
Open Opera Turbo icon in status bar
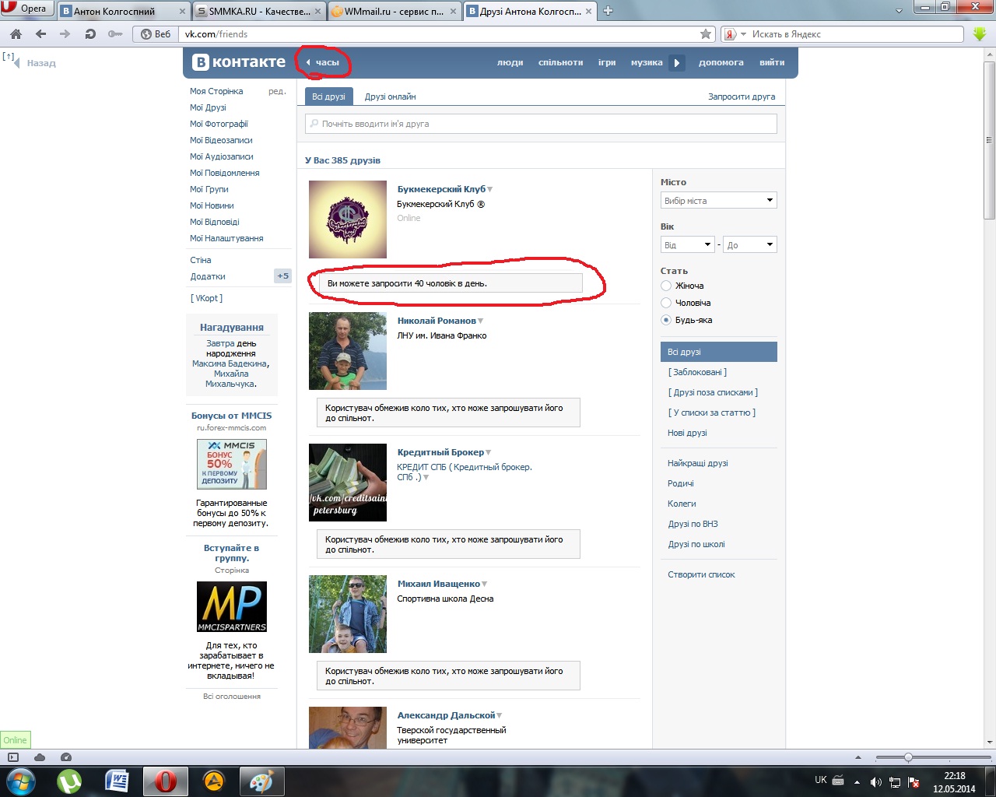point(66,757)
